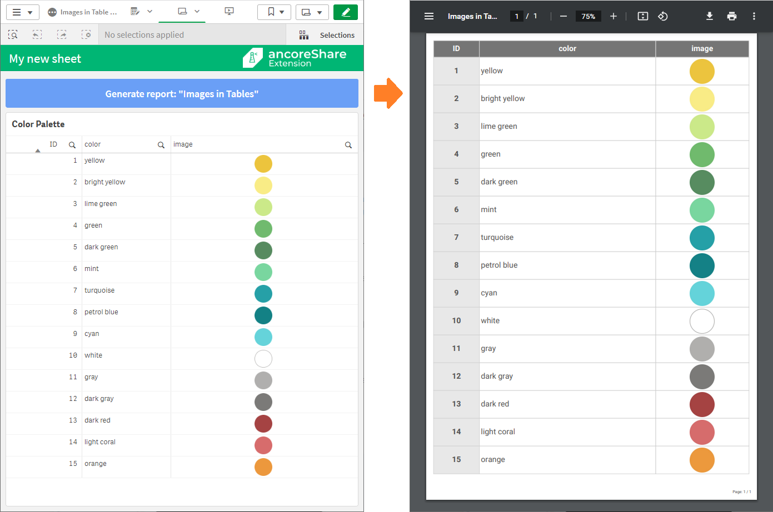Click the search icon in the ID column header

click(72, 145)
